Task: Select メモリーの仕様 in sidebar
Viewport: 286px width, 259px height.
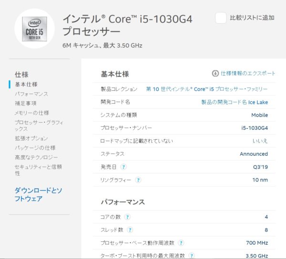Action: click(31, 113)
